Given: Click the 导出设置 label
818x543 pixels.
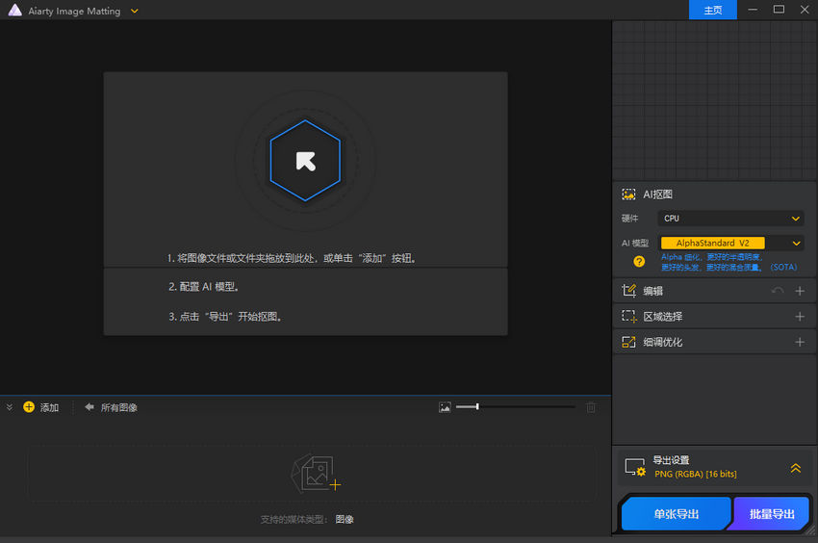Looking at the screenshot, I should 671,460.
